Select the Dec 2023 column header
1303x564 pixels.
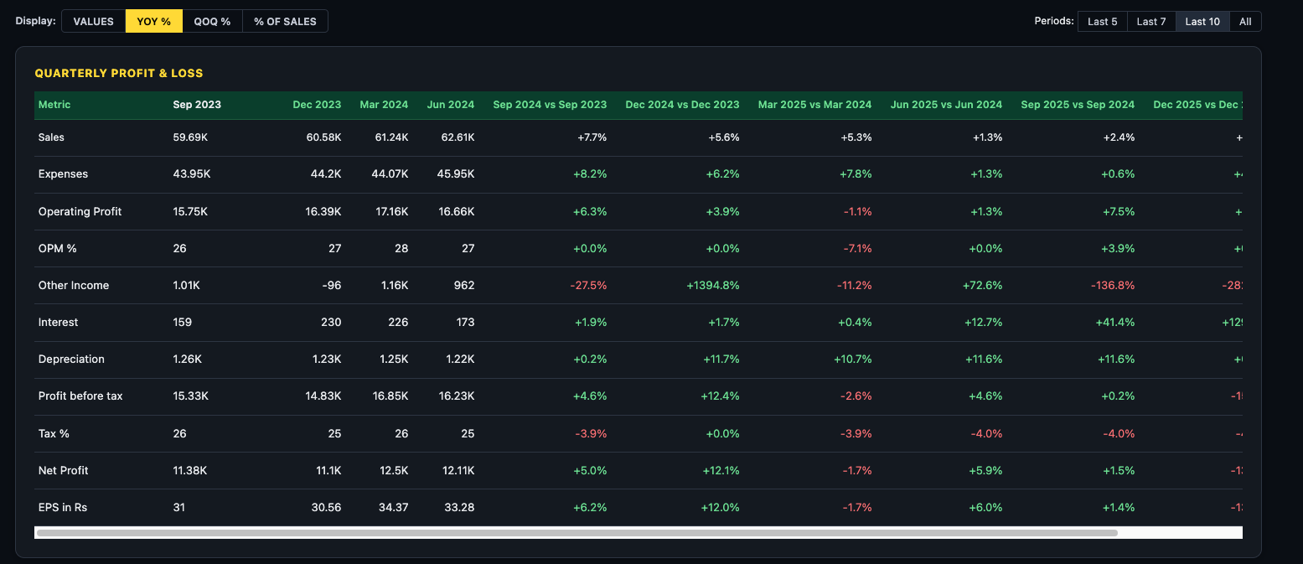click(317, 105)
